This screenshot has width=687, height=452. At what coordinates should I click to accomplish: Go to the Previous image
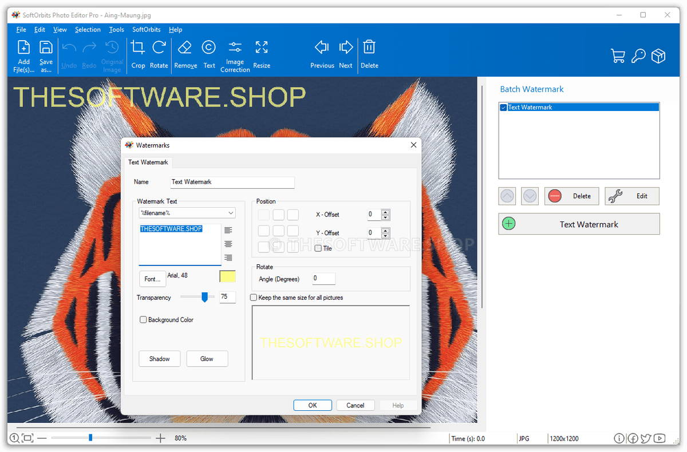point(322,54)
